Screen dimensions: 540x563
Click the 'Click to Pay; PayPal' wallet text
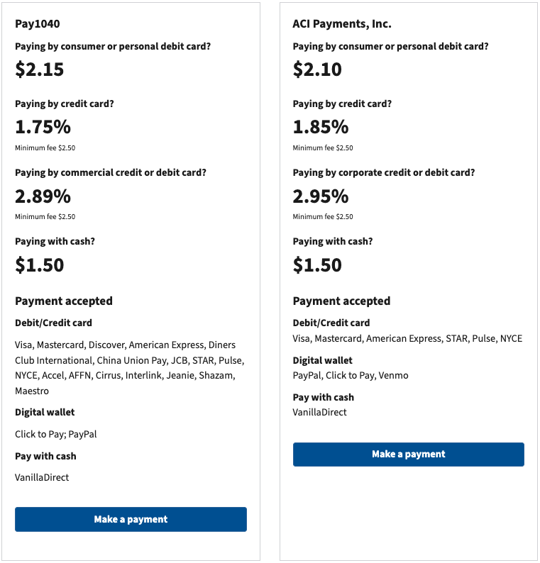pos(56,434)
